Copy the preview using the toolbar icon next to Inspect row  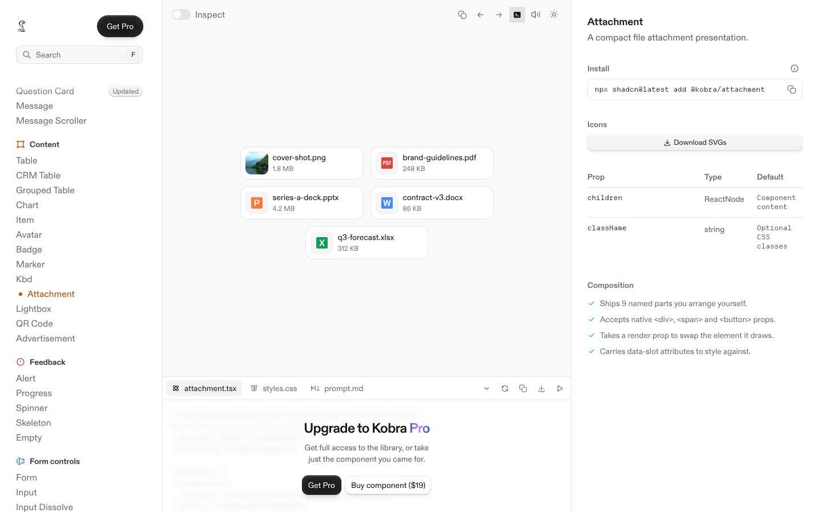[x=462, y=15]
